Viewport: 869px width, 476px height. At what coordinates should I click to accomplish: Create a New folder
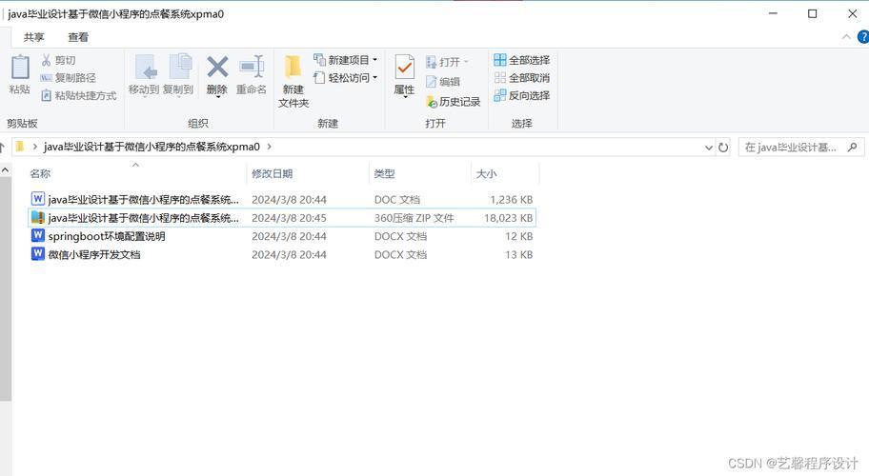(293, 81)
